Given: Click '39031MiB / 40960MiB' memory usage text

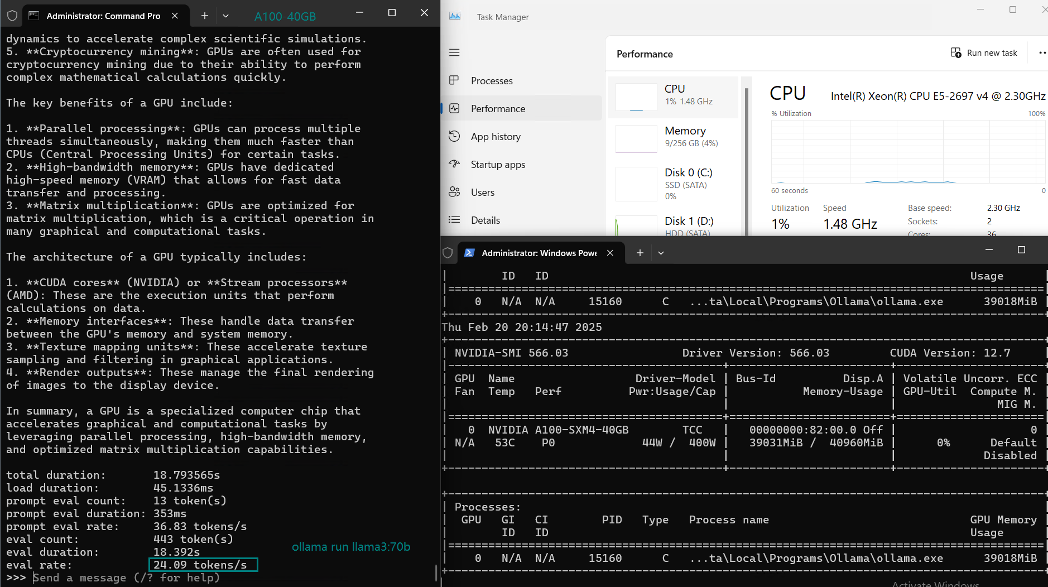Looking at the screenshot, I should point(816,442).
